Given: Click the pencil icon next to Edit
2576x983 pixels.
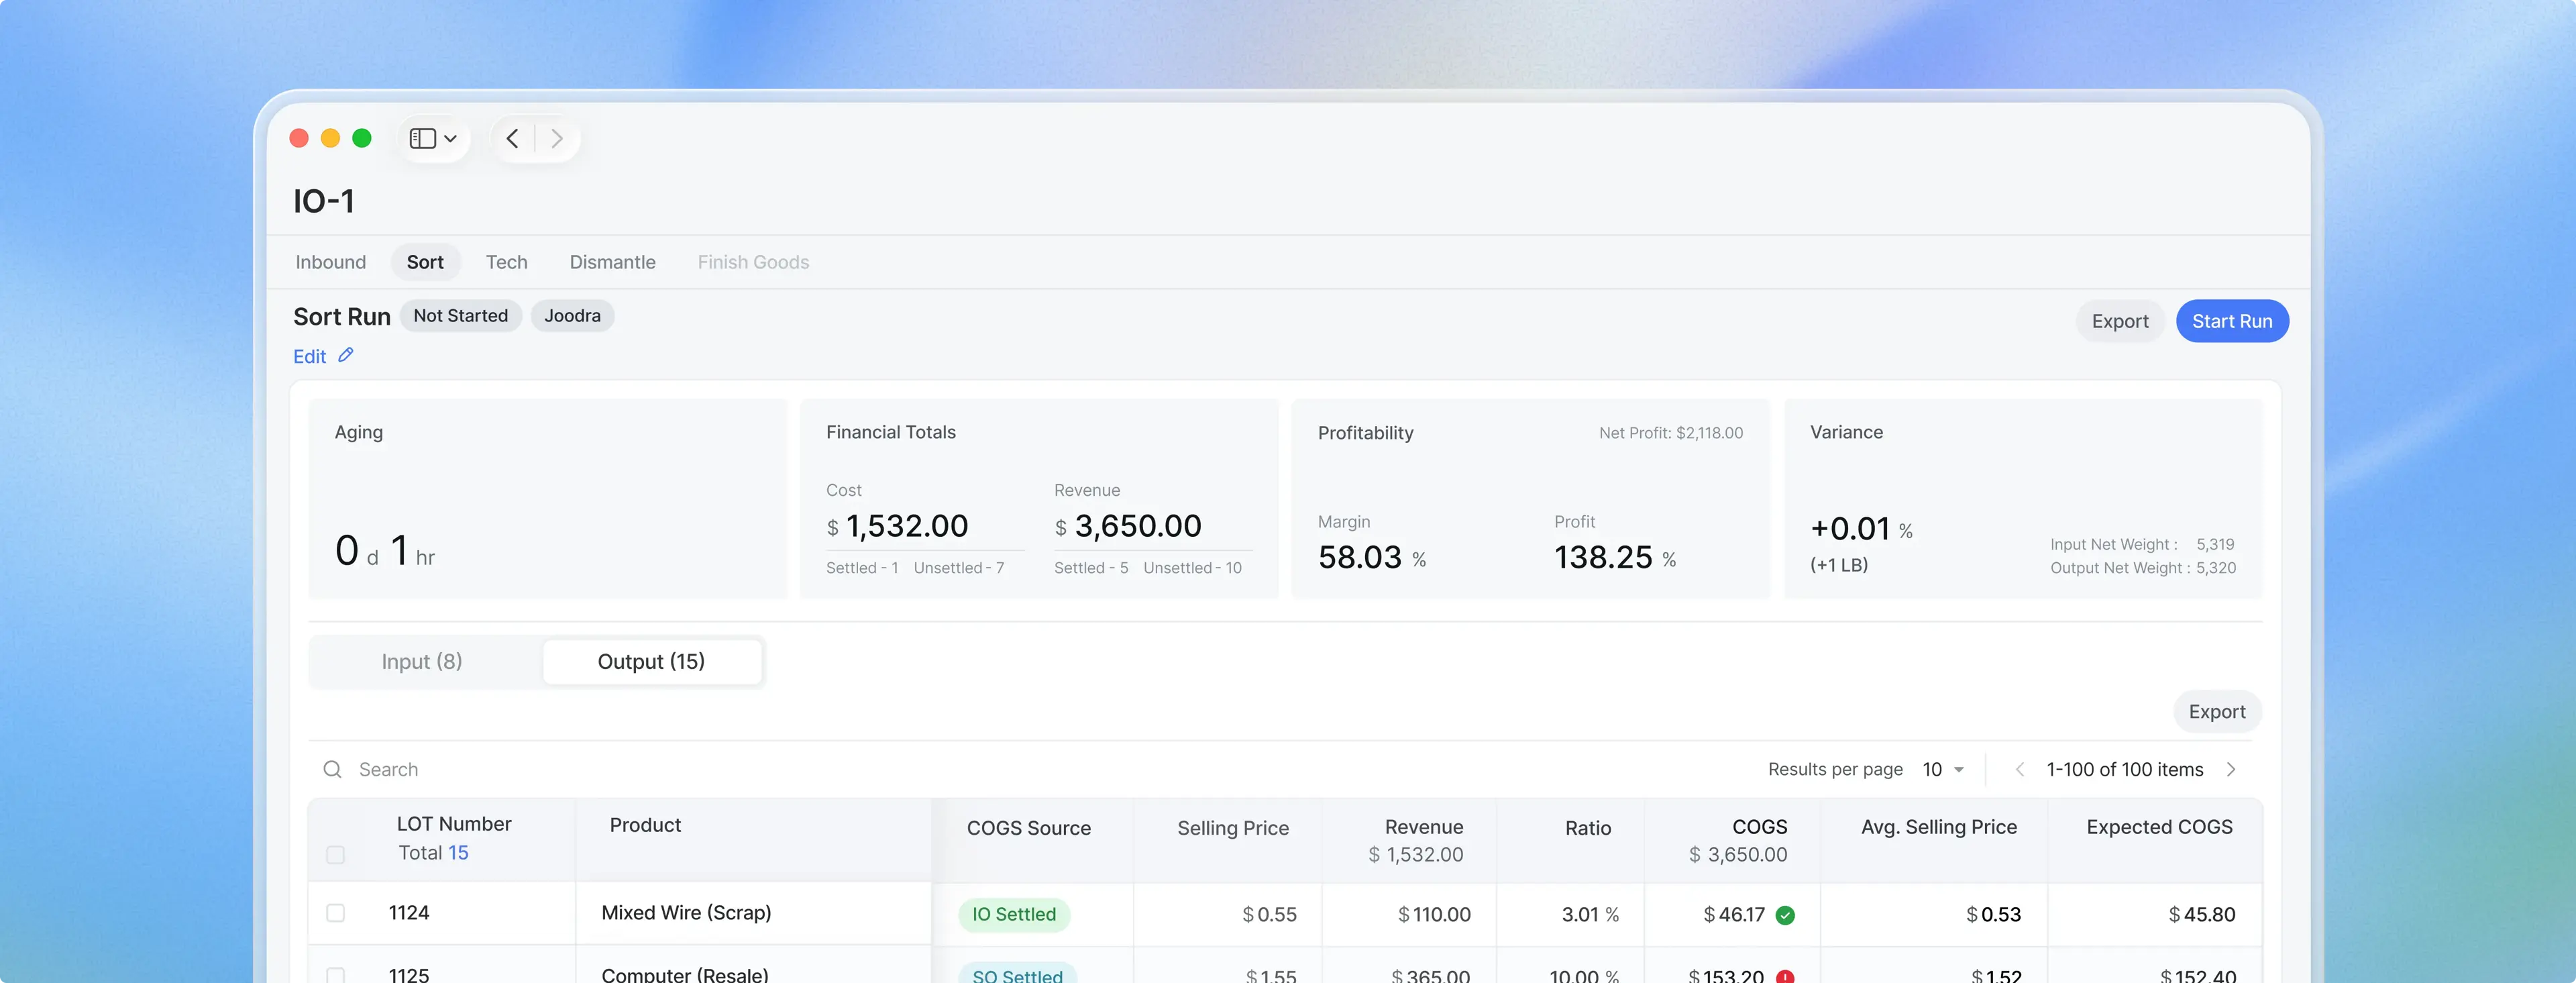Looking at the screenshot, I should point(346,355).
